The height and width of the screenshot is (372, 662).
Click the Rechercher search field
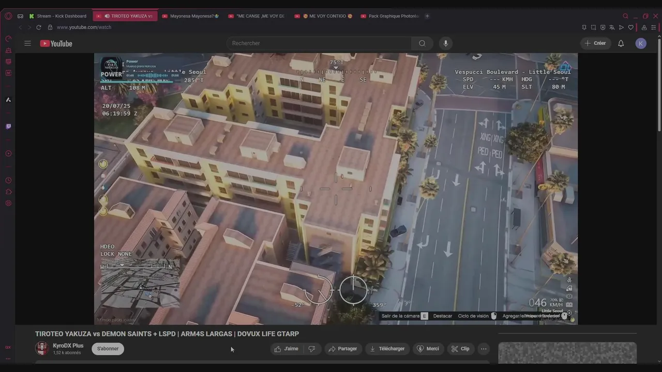point(319,43)
